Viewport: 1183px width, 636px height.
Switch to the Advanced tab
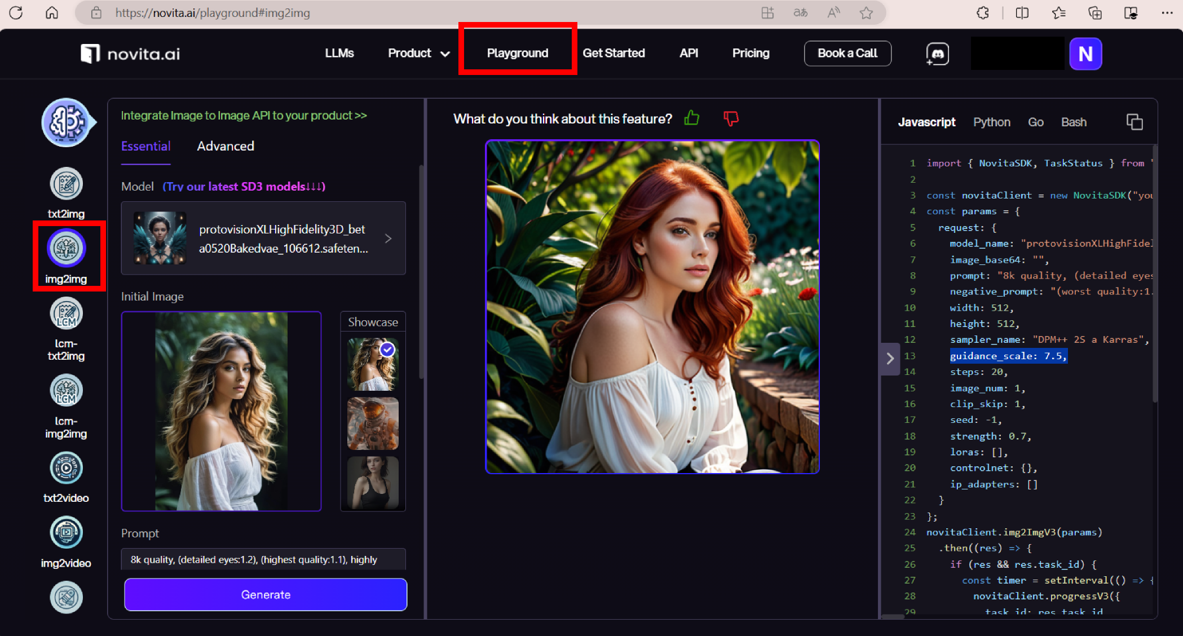[x=226, y=147]
